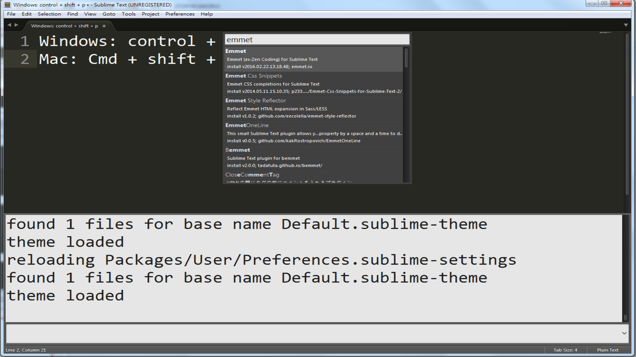
Task: Click the console output scrollbar thumb
Action: [x=625, y=318]
